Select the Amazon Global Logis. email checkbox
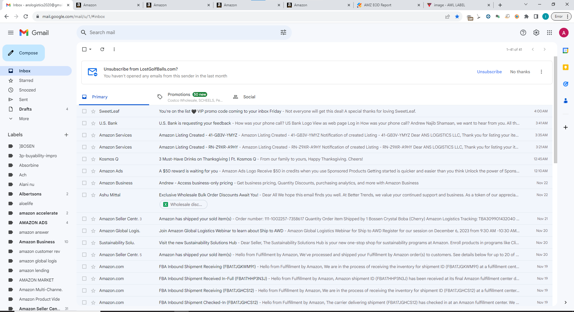 pos(84,231)
